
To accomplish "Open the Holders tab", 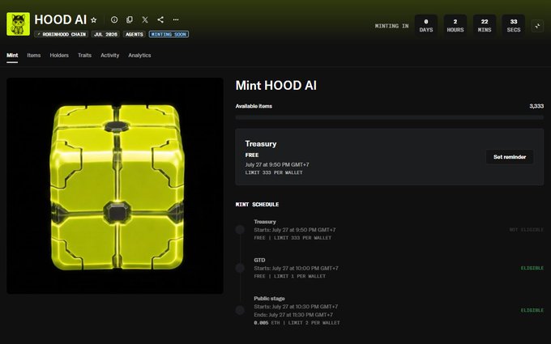I will tap(59, 55).
